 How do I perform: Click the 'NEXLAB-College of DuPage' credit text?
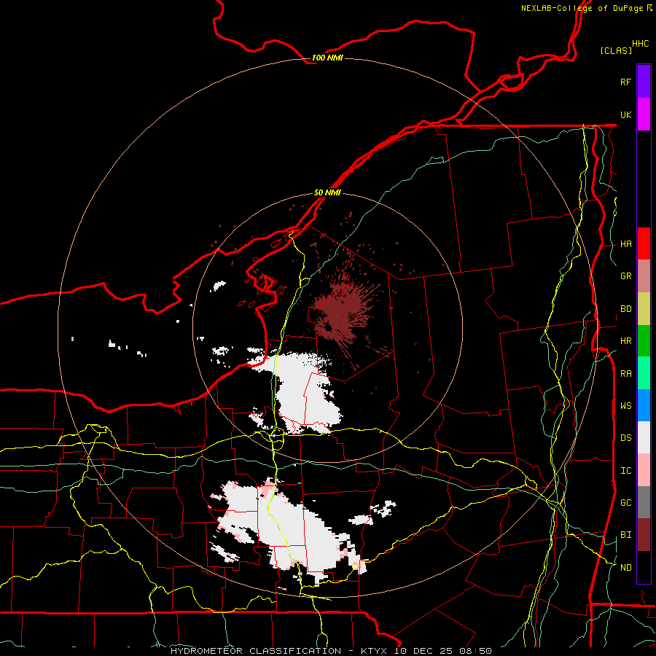click(582, 8)
